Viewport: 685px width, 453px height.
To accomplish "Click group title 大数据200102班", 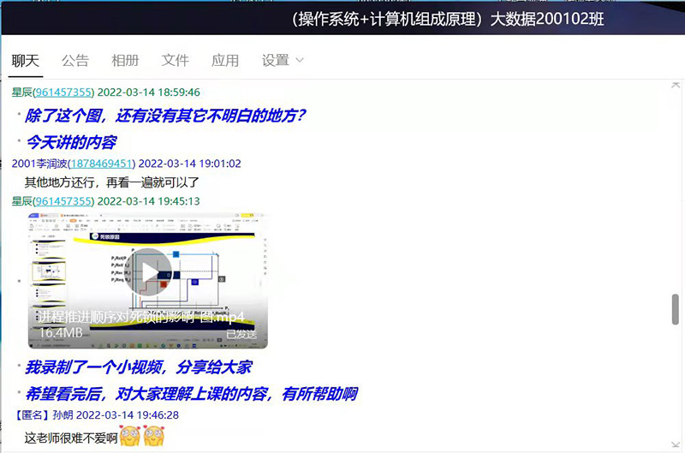I will (547, 18).
